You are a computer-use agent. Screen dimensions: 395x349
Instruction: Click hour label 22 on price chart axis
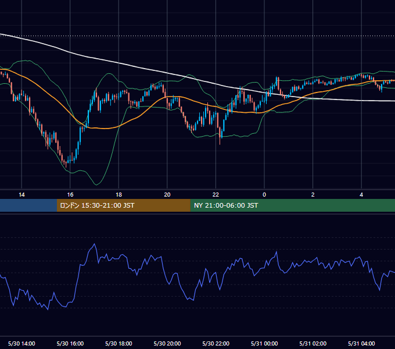pos(216,195)
